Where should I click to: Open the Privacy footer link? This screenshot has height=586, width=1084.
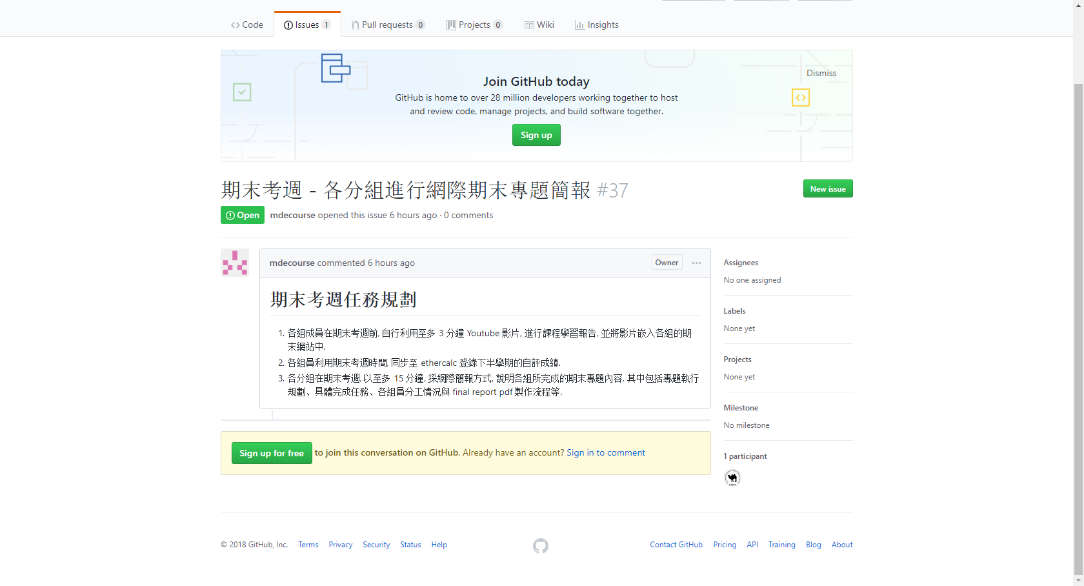pyautogui.click(x=341, y=545)
